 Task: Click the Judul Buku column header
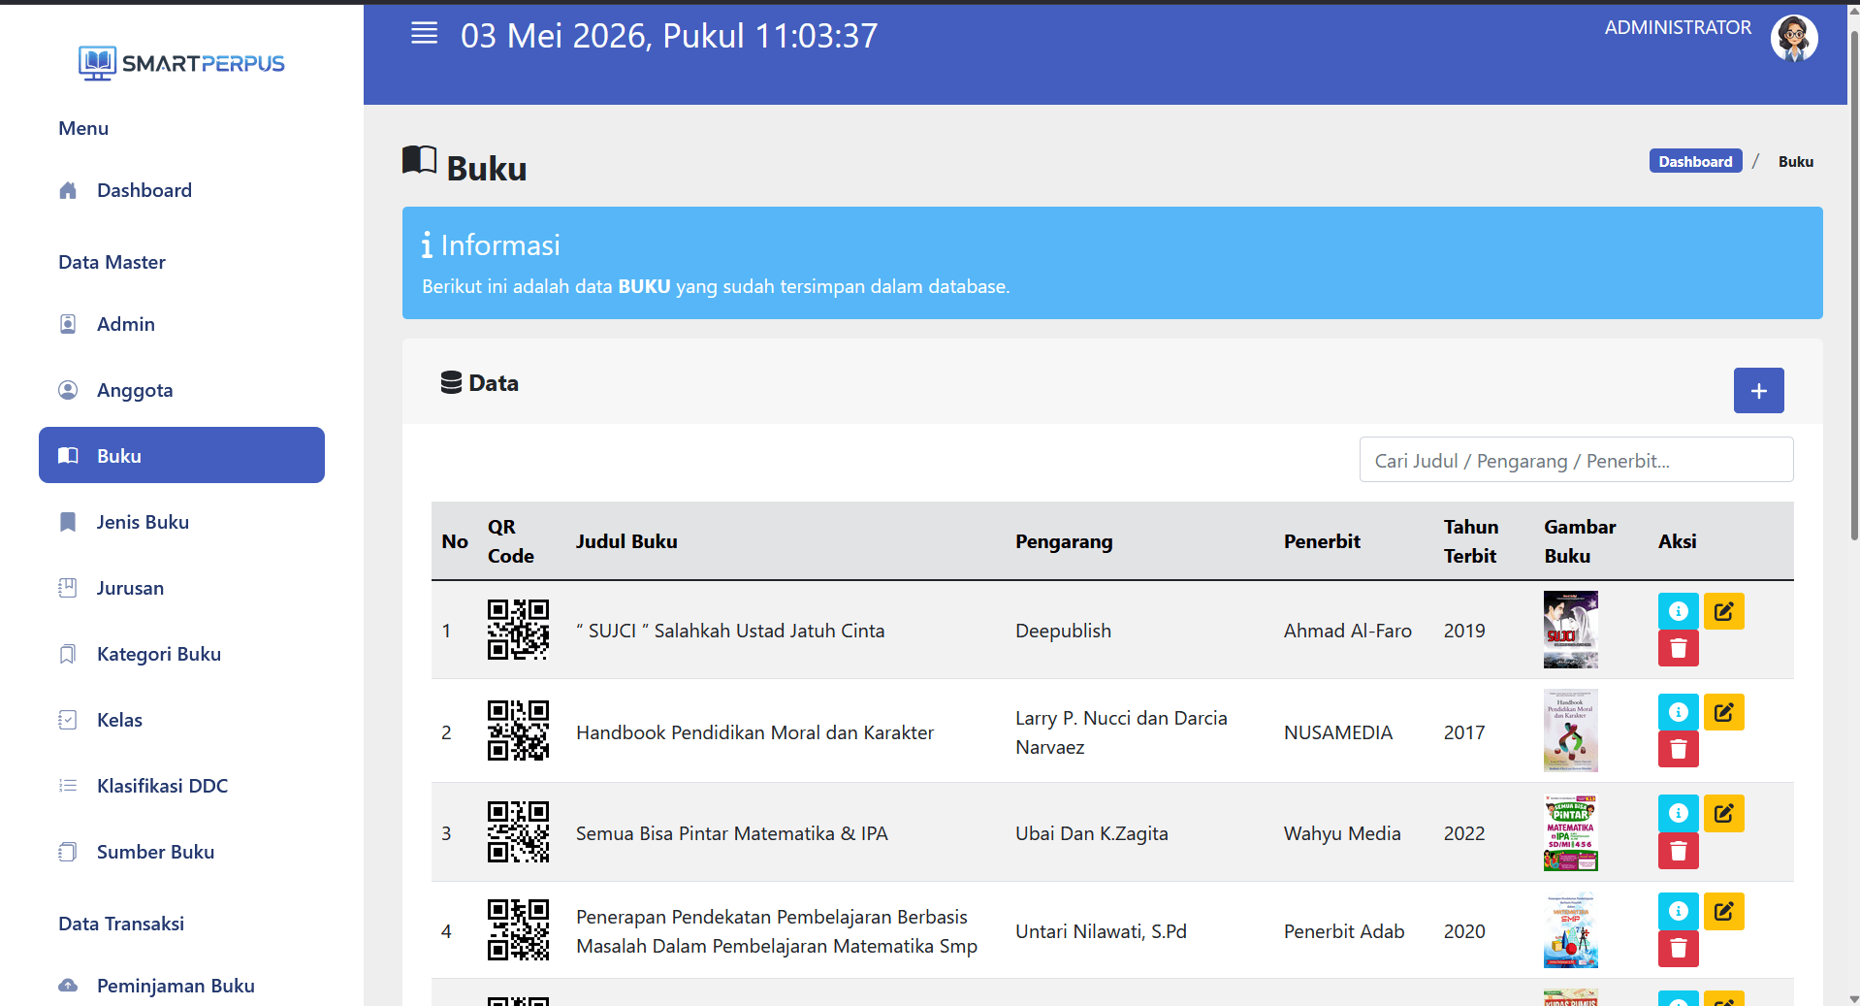[626, 541]
